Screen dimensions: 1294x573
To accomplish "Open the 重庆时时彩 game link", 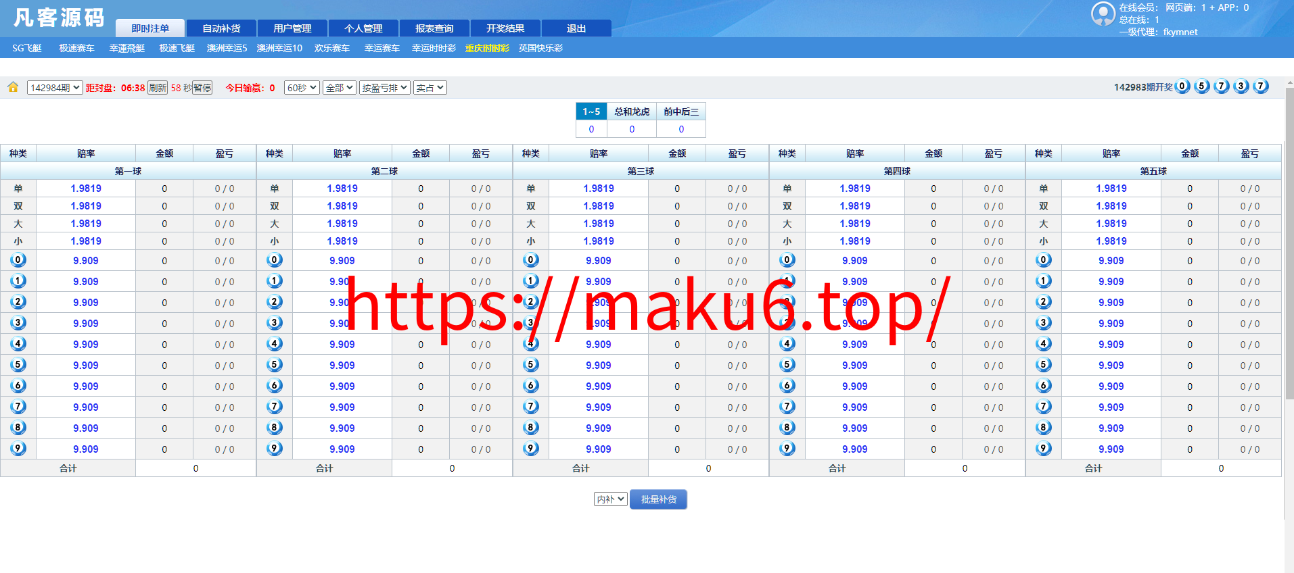I will coord(487,48).
